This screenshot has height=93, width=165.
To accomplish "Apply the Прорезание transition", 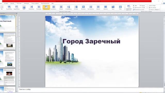I will tap(9, 7).
